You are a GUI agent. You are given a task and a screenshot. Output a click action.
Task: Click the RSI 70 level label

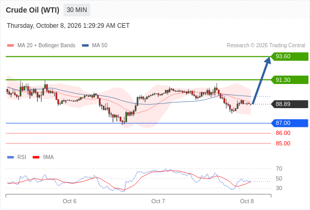point(279,169)
